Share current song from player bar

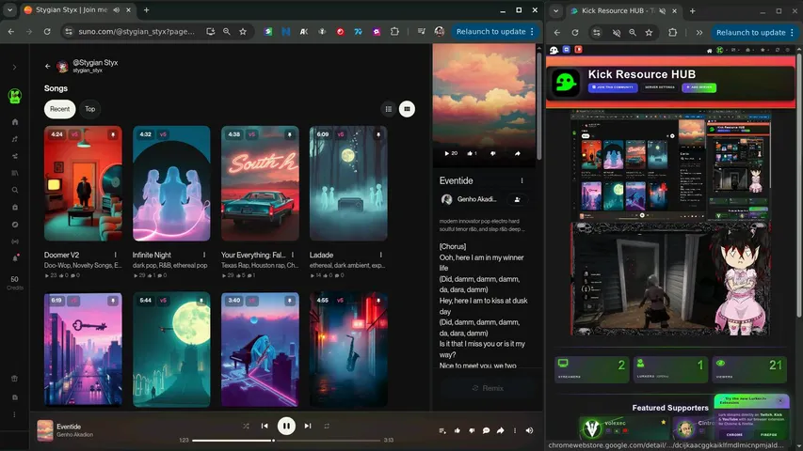pyautogui.click(x=500, y=430)
